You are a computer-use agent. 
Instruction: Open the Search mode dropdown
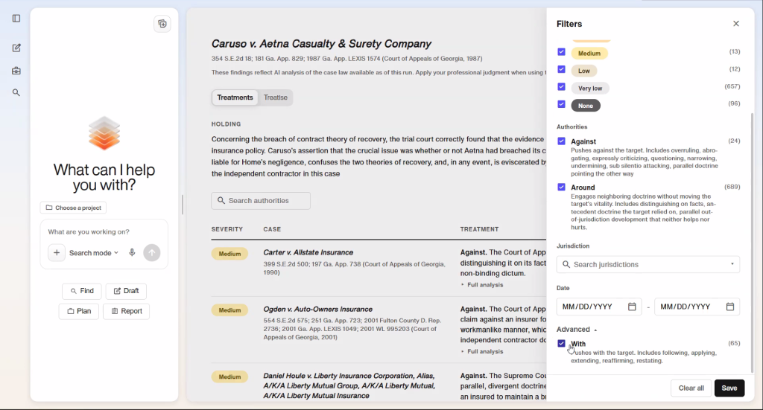tap(93, 252)
